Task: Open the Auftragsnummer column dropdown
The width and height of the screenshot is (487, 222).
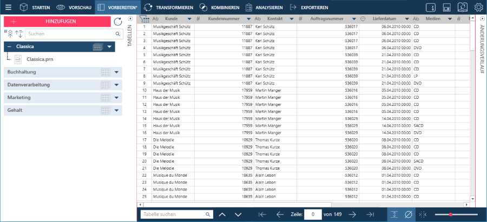Action: pos(354,19)
